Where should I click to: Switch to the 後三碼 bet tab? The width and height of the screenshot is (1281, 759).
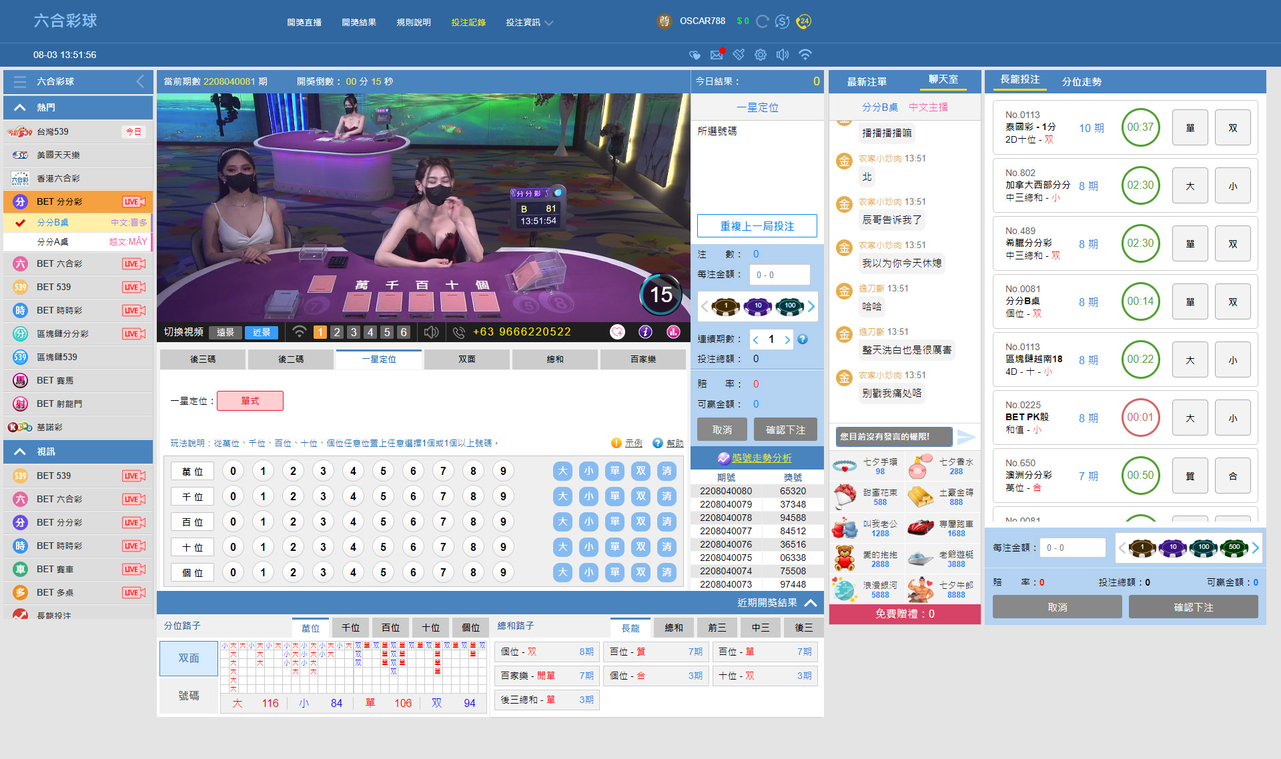tap(203, 359)
